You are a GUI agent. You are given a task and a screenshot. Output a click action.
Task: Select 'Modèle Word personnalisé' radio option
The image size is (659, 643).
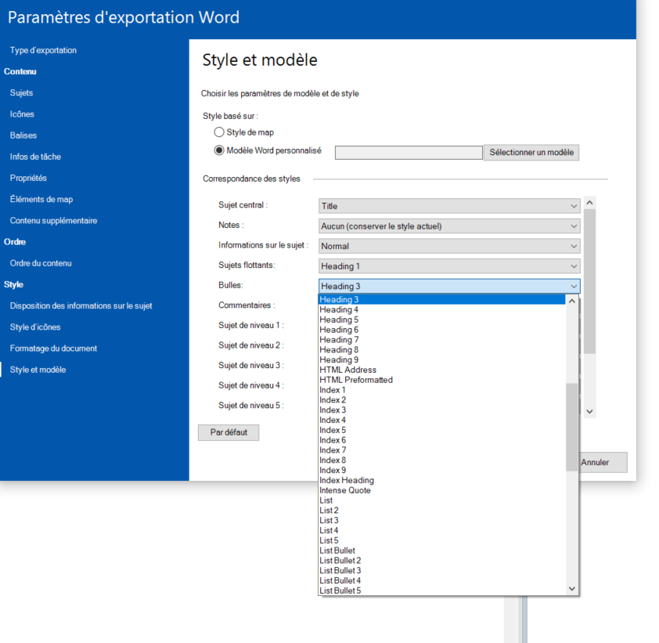point(219,151)
